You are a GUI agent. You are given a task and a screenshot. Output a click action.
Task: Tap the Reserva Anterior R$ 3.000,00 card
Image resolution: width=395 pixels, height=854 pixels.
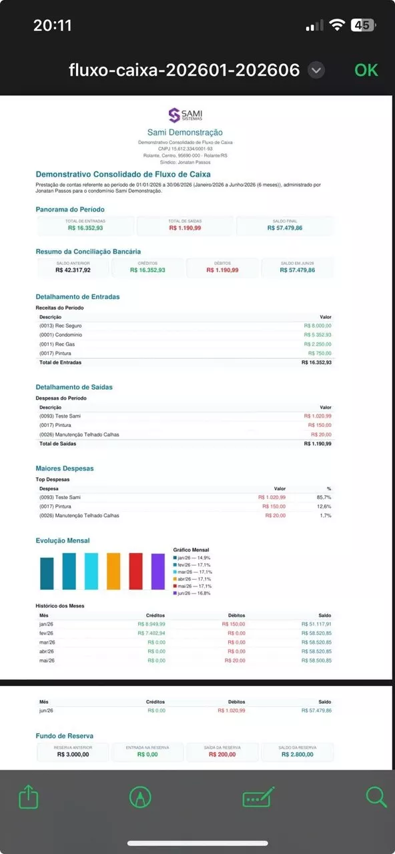[x=73, y=752]
